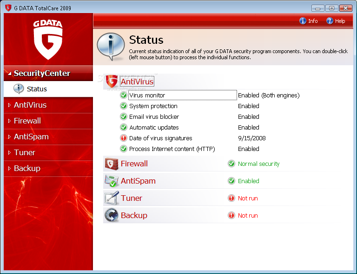Click green check icon next to System protection

tap(123, 106)
